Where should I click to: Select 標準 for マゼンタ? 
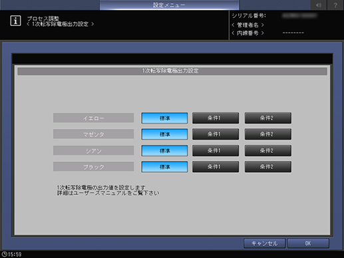pyautogui.click(x=164, y=134)
